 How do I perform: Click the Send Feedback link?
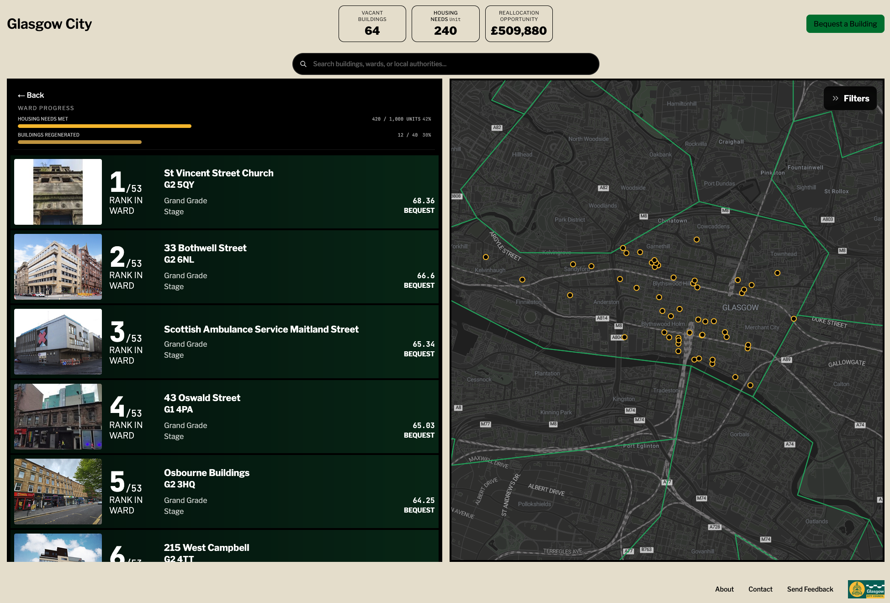tap(810, 589)
